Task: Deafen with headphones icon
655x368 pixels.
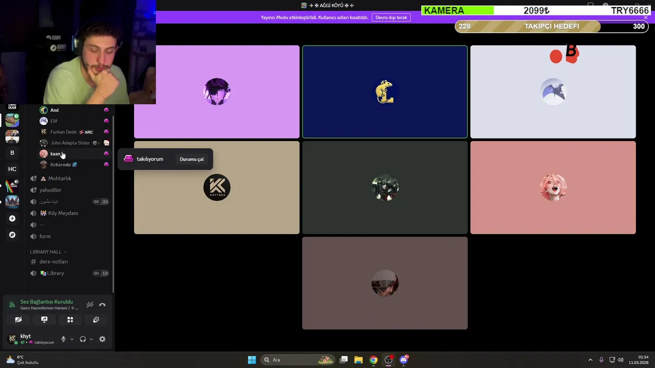Action: click(x=83, y=339)
